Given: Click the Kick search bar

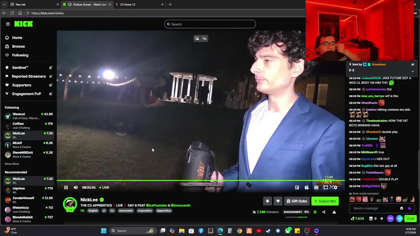Looking at the screenshot, I should click(x=210, y=24).
